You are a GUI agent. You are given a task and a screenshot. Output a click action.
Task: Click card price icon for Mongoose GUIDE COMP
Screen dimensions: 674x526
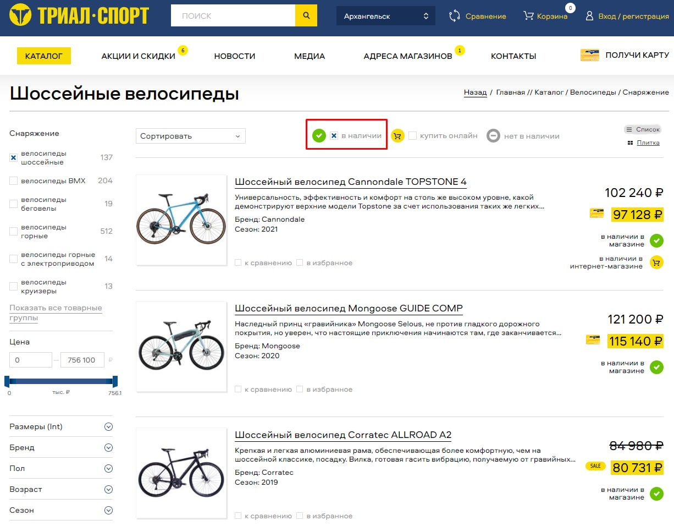(x=593, y=340)
